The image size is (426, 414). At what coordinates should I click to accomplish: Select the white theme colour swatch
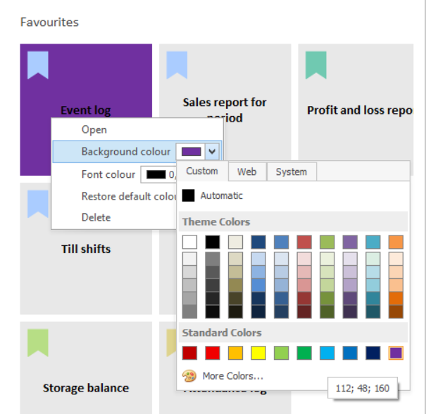click(189, 242)
